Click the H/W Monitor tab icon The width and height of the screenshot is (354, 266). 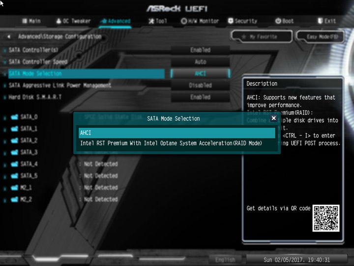pyautogui.click(x=184, y=21)
